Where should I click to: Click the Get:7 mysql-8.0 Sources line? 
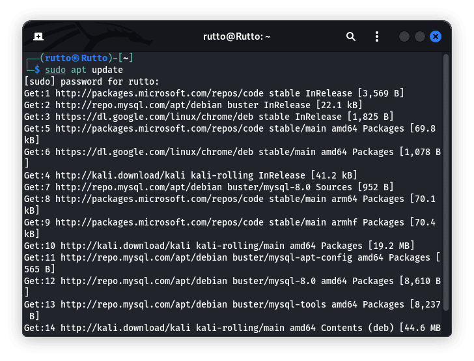pyautogui.click(x=209, y=187)
